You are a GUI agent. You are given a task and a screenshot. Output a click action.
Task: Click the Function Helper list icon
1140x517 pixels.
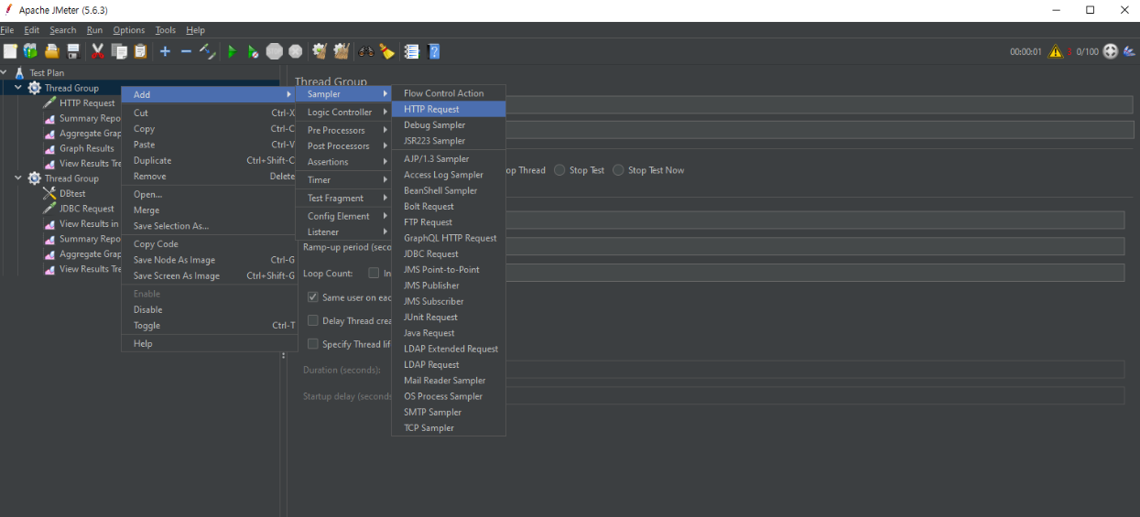[x=412, y=51]
